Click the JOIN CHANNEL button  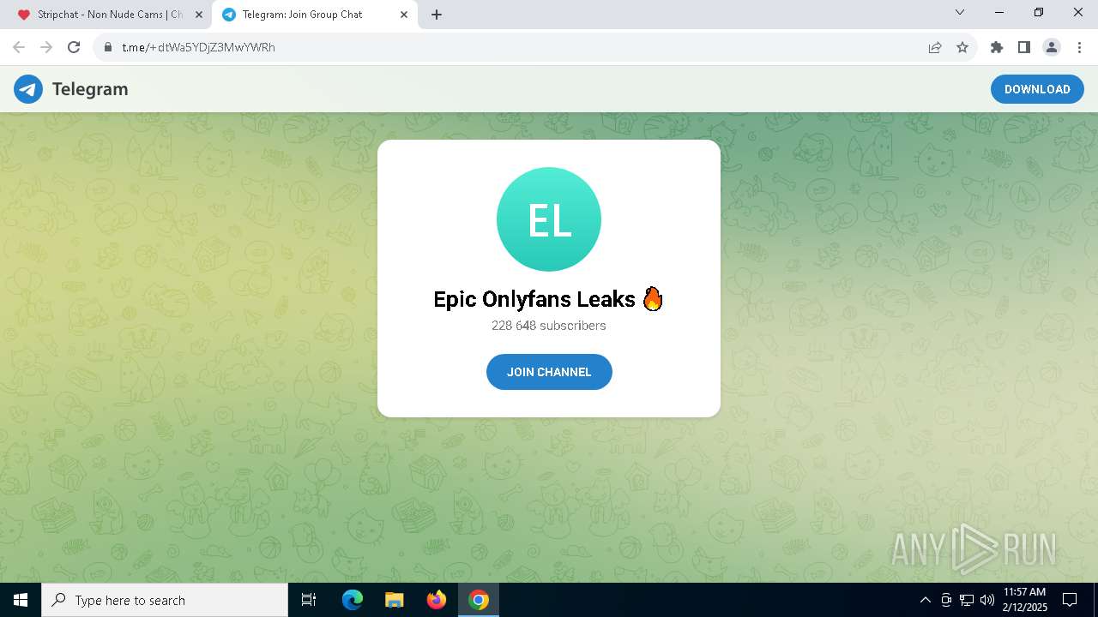click(x=549, y=372)
